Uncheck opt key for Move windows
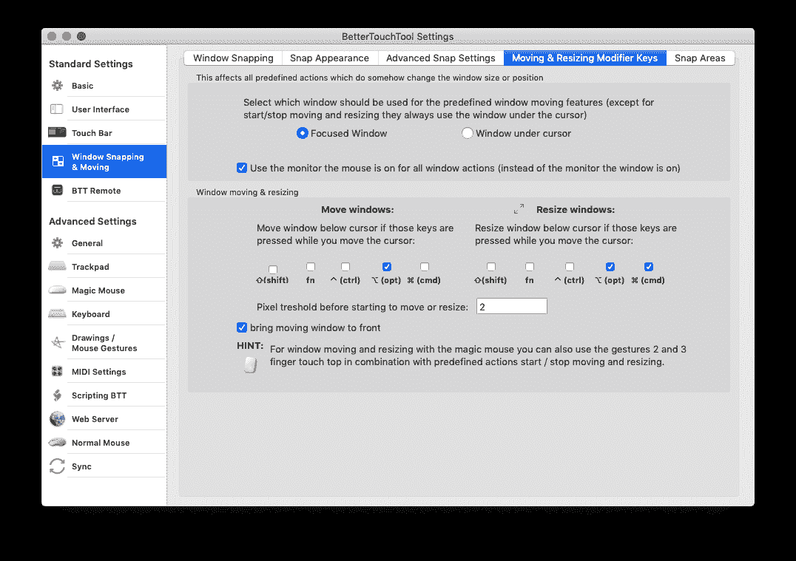The height and width of the screenshot is (561, 796). [x=387, y=266]
